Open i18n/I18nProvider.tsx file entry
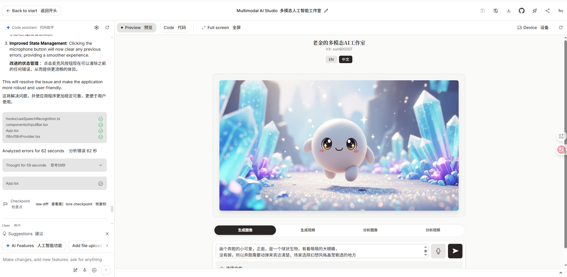 (x=23, y=137)
